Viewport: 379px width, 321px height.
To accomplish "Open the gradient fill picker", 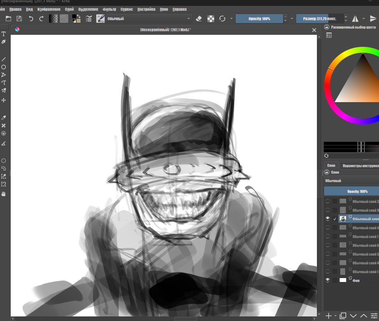I will coord(53,19).
